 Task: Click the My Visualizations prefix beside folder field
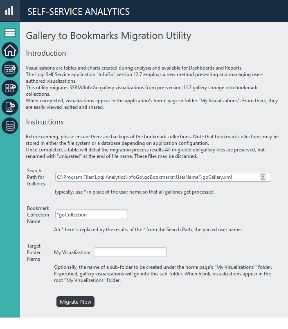[72, 252]
